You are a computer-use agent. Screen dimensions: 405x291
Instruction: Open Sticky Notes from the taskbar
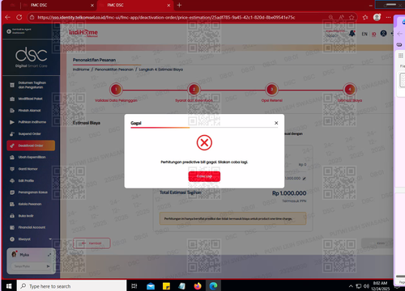[166, 286]
